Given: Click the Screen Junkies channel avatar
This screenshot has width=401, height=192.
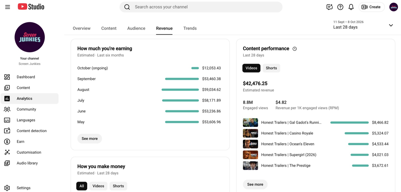Looking at the screenshot, I should click(30, 37).
